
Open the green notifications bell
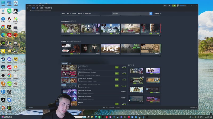click(x=174, y=6)
